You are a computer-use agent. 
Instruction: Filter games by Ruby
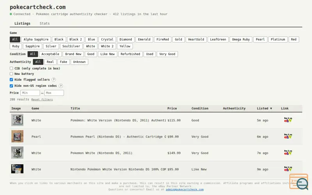coord(16,46)
